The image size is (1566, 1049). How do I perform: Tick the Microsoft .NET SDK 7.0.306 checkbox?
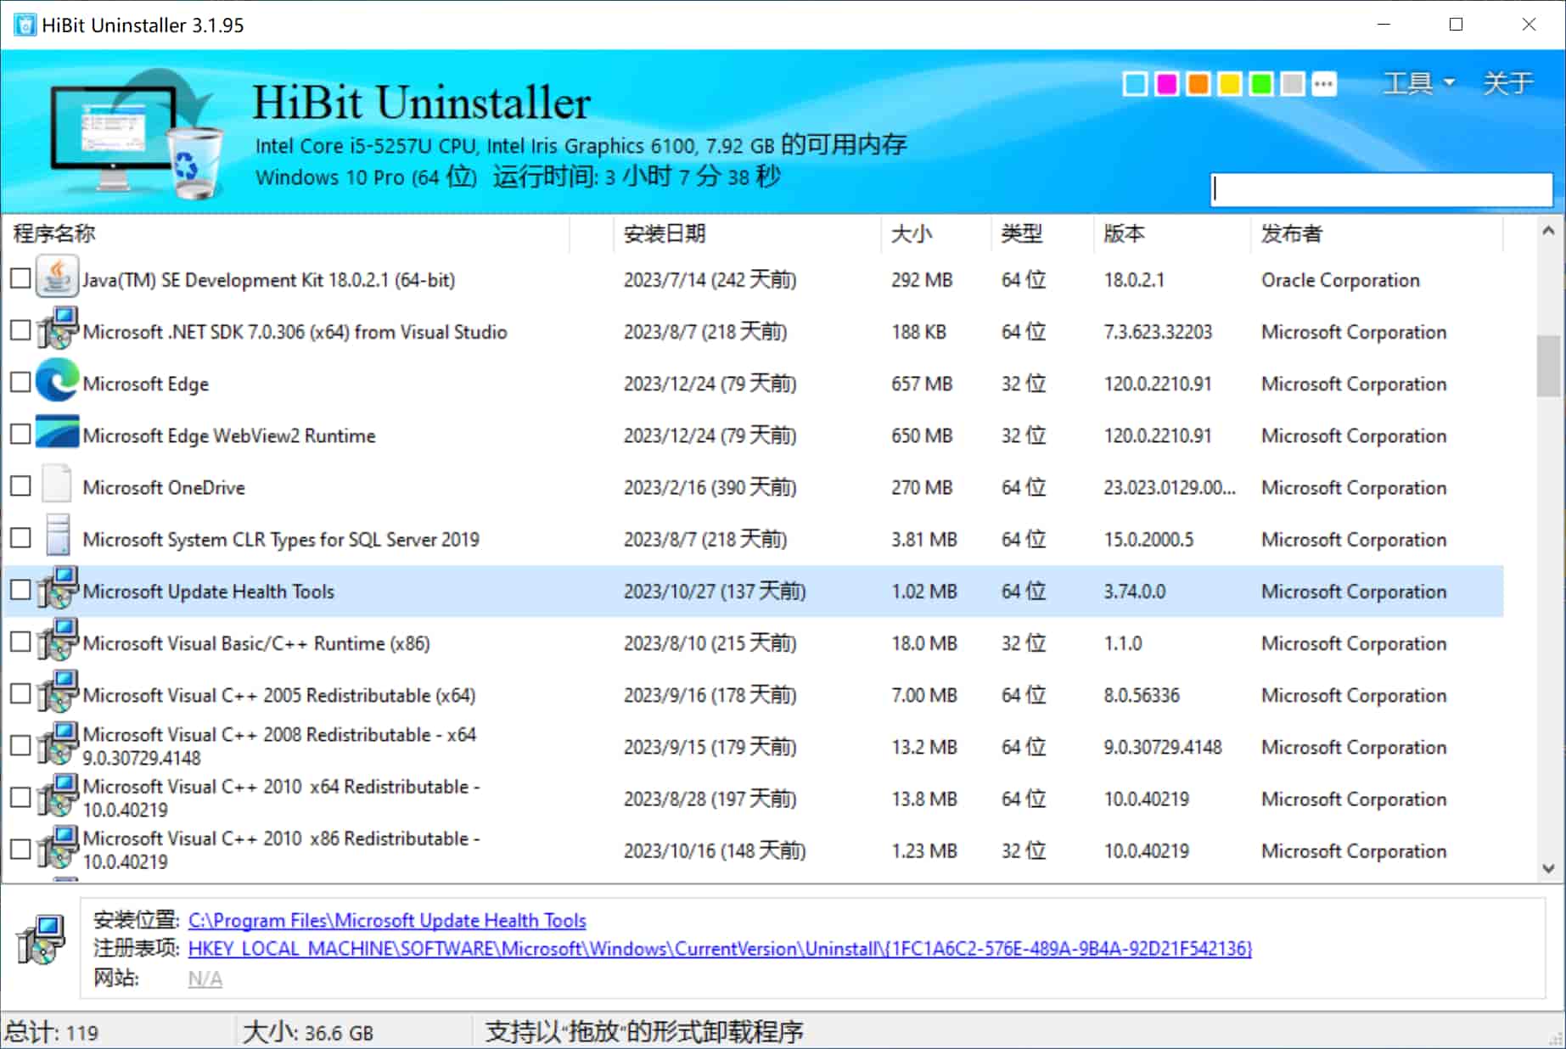coord(20,330)
